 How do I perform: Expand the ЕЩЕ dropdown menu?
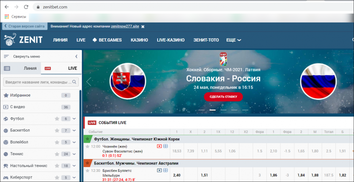tap(234, 40)
